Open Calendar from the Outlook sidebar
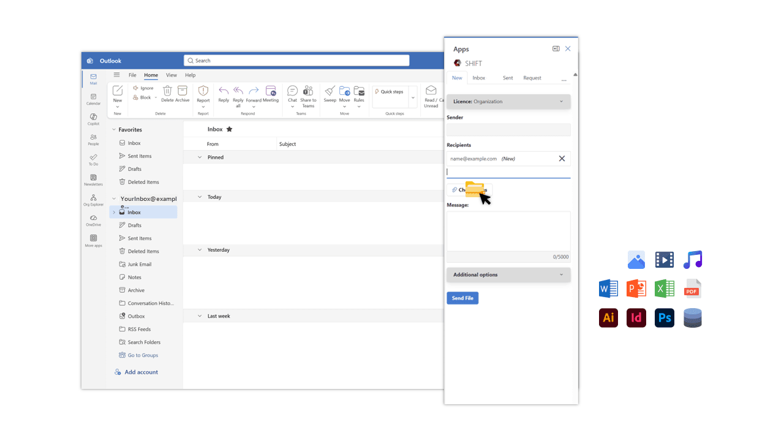 coord(93,99)
